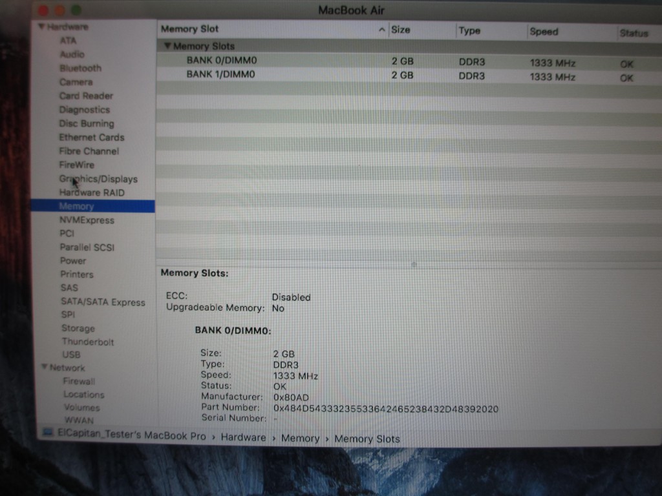
Task: Select Ethernet Cards in the sidebar
Action: [x=92, y=138]
